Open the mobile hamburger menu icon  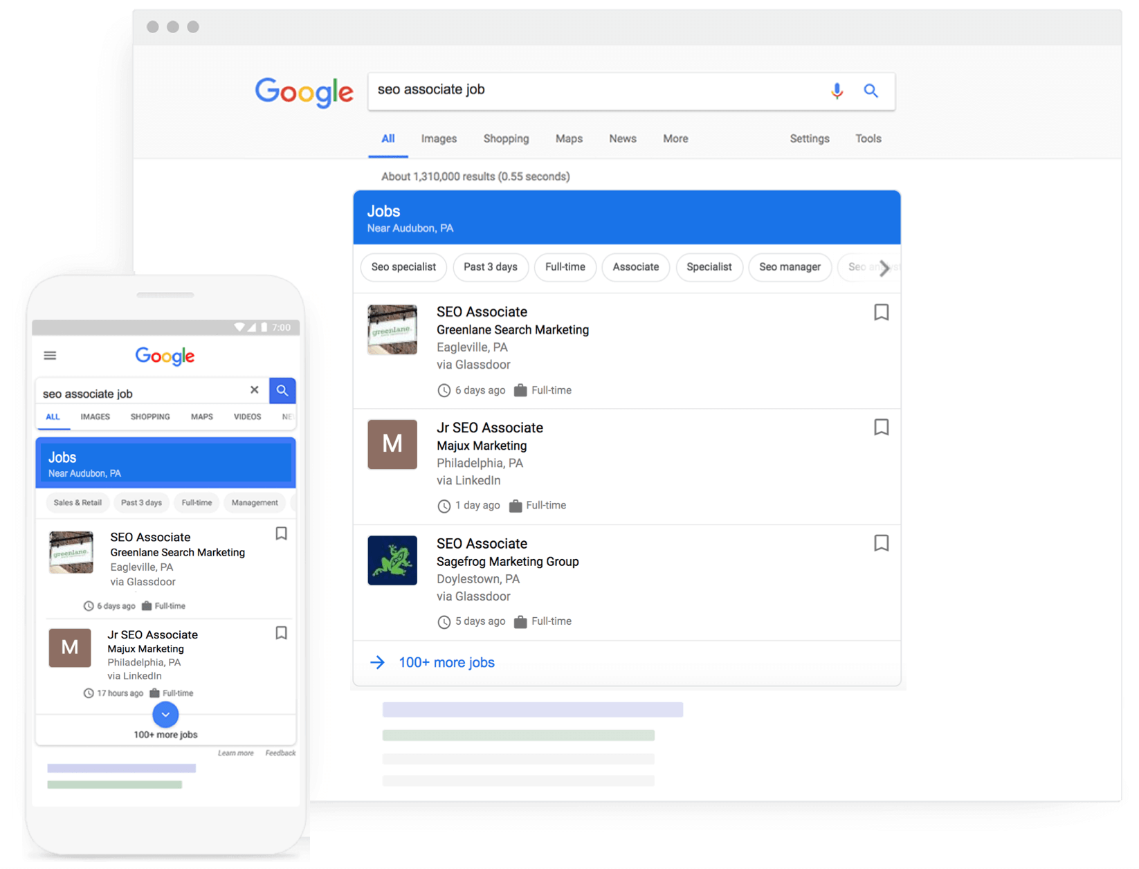tap(50, 356)
